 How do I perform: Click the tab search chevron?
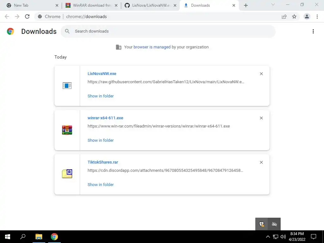click(x=273, y=4)
